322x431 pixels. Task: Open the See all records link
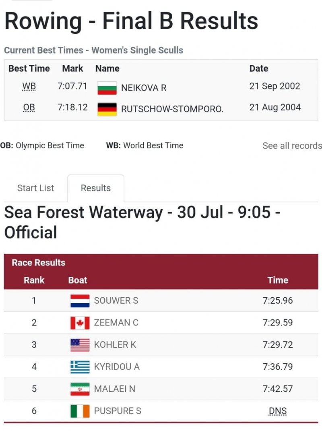pyautogui.click(x=292, y=146)
